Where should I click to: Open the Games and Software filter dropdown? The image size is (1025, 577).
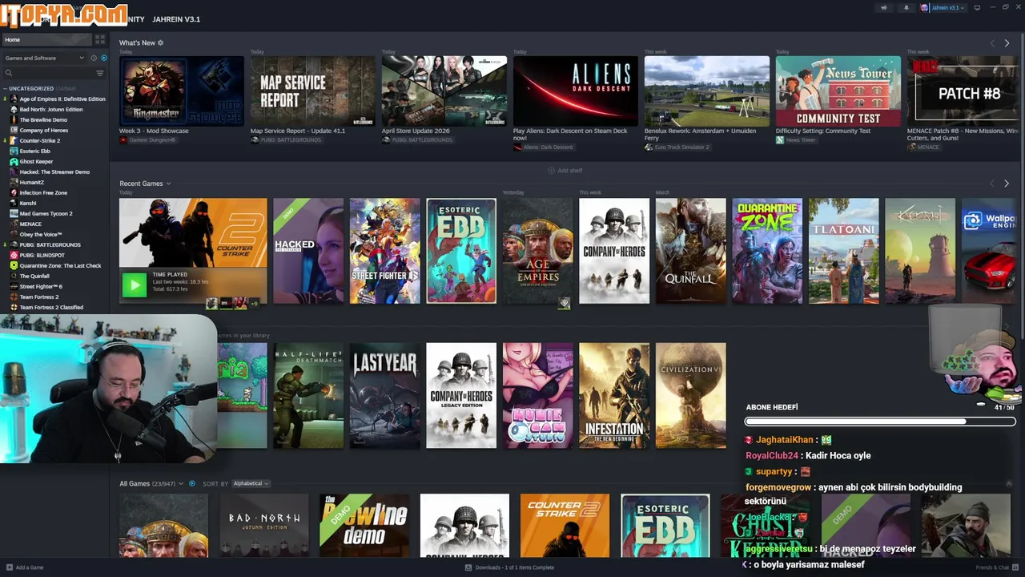[x=44, y=58]
